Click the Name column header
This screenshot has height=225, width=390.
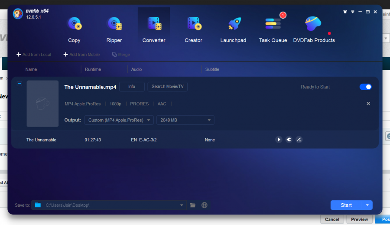(x=31, y=69)
